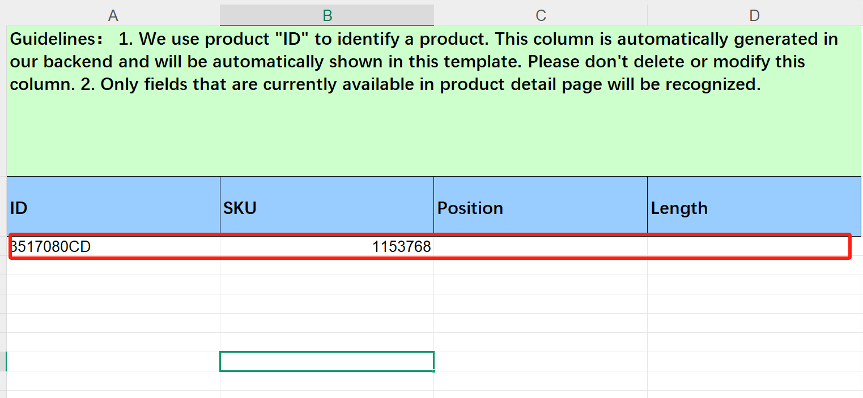
Task: Click the active green-bordered cell in column B
Action: pyautogui.click(x=327, y=361)
